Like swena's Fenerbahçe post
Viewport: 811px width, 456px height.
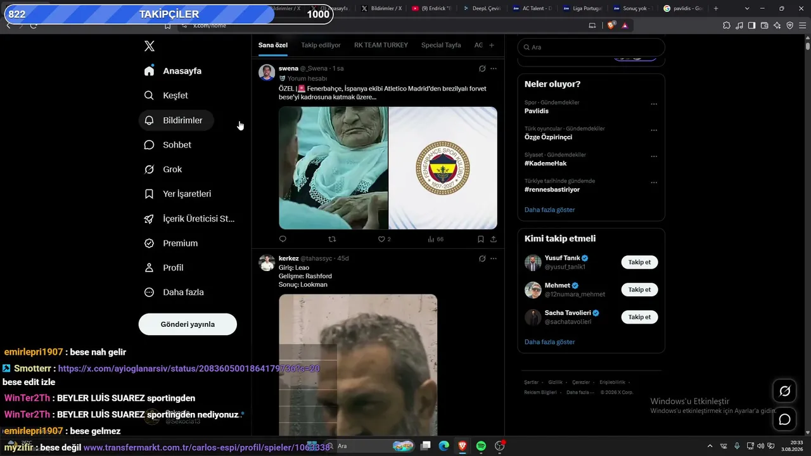click(x=384, y=239)
